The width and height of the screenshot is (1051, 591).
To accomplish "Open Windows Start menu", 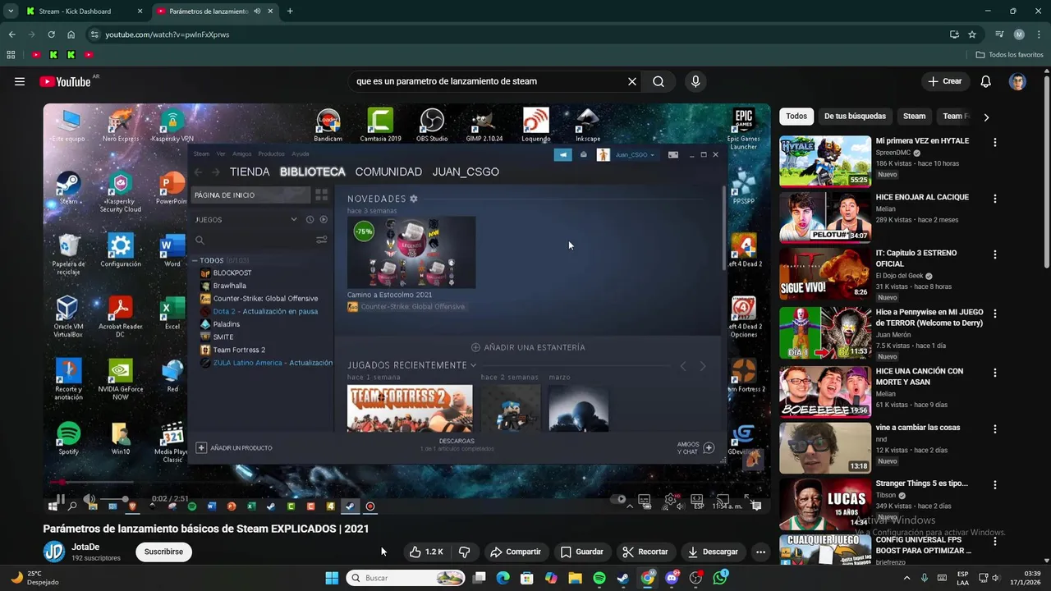I will click(332, 578).
